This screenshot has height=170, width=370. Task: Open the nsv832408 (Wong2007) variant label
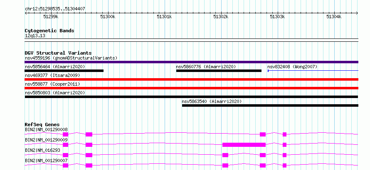pyautogui.click(x=292, y=67)
